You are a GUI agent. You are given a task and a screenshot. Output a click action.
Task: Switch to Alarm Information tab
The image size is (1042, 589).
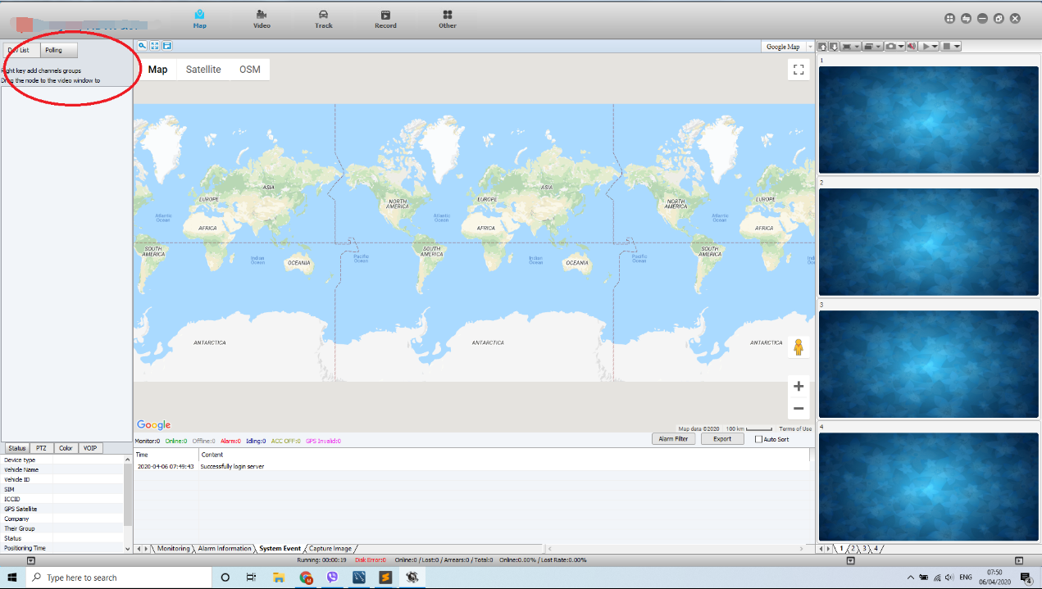[x=225, y=548]
